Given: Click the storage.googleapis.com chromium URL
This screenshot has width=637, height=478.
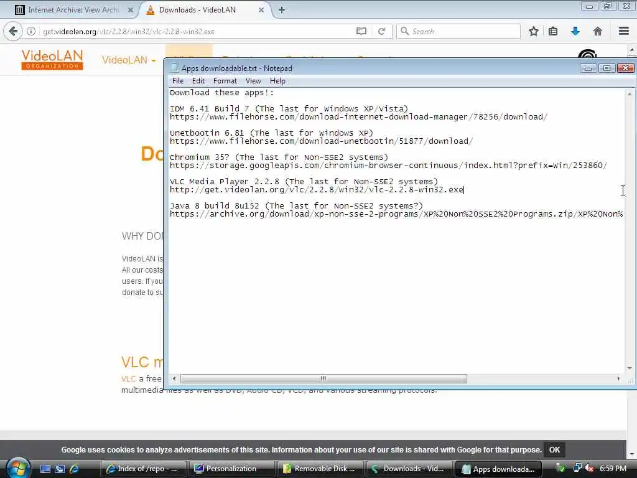Looking at the screenshot, I should (388, 166).
